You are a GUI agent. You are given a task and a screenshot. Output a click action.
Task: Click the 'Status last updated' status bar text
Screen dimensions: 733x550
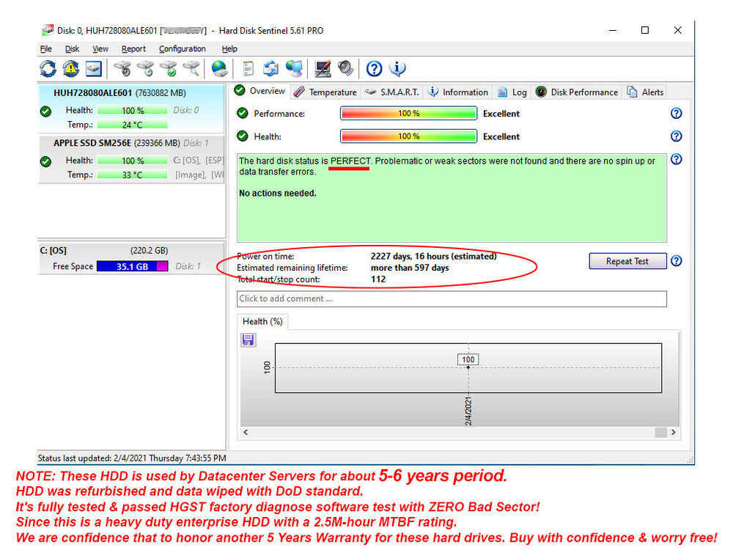point(132,458)
